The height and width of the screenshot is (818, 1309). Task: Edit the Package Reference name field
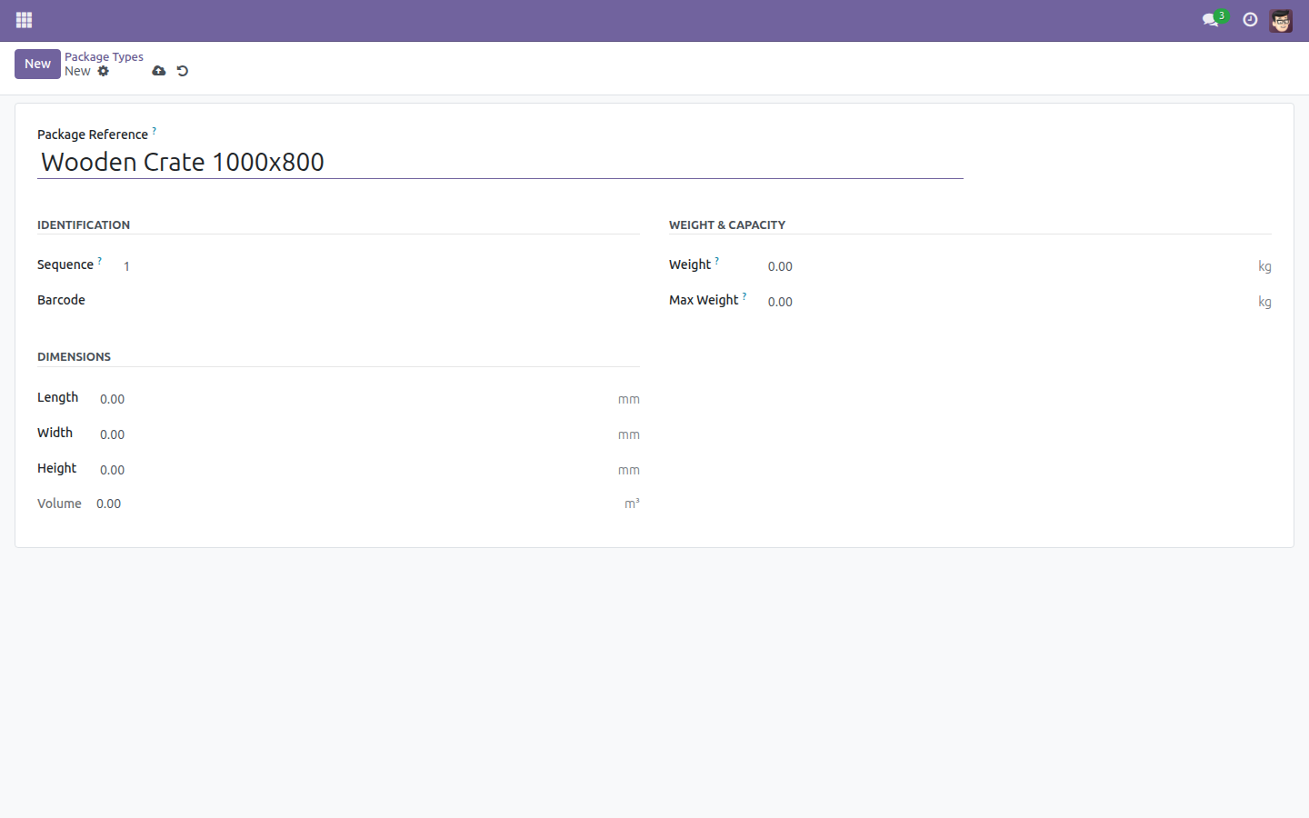500,162
